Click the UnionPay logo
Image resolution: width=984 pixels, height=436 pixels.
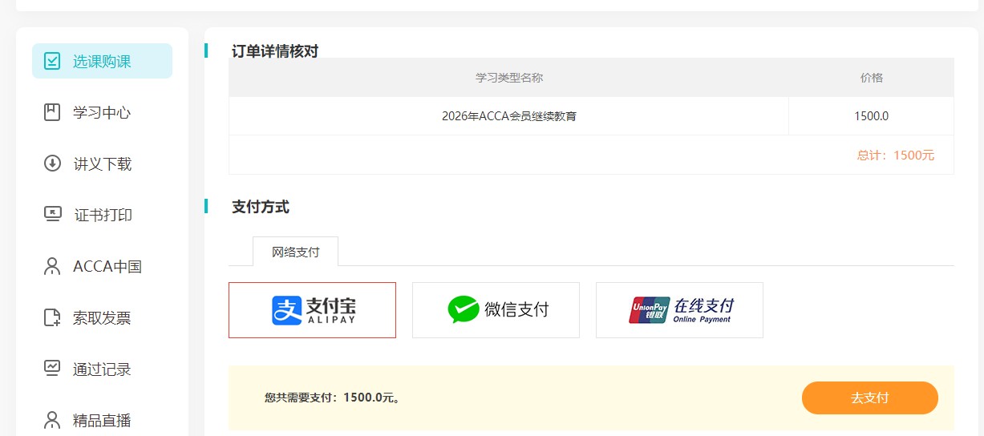(650, 310)
